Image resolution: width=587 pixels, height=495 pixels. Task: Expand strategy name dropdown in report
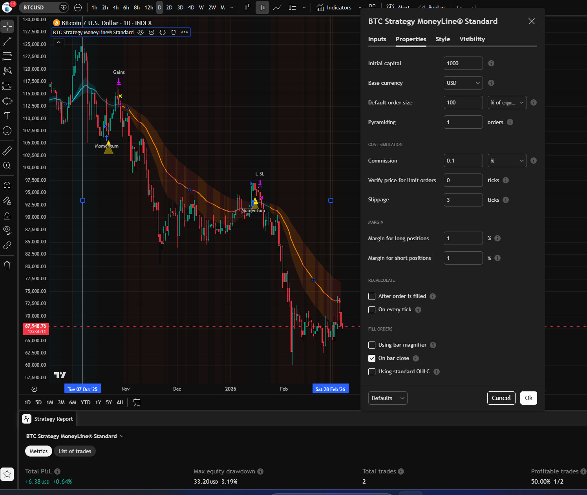(x=122, y=436)
